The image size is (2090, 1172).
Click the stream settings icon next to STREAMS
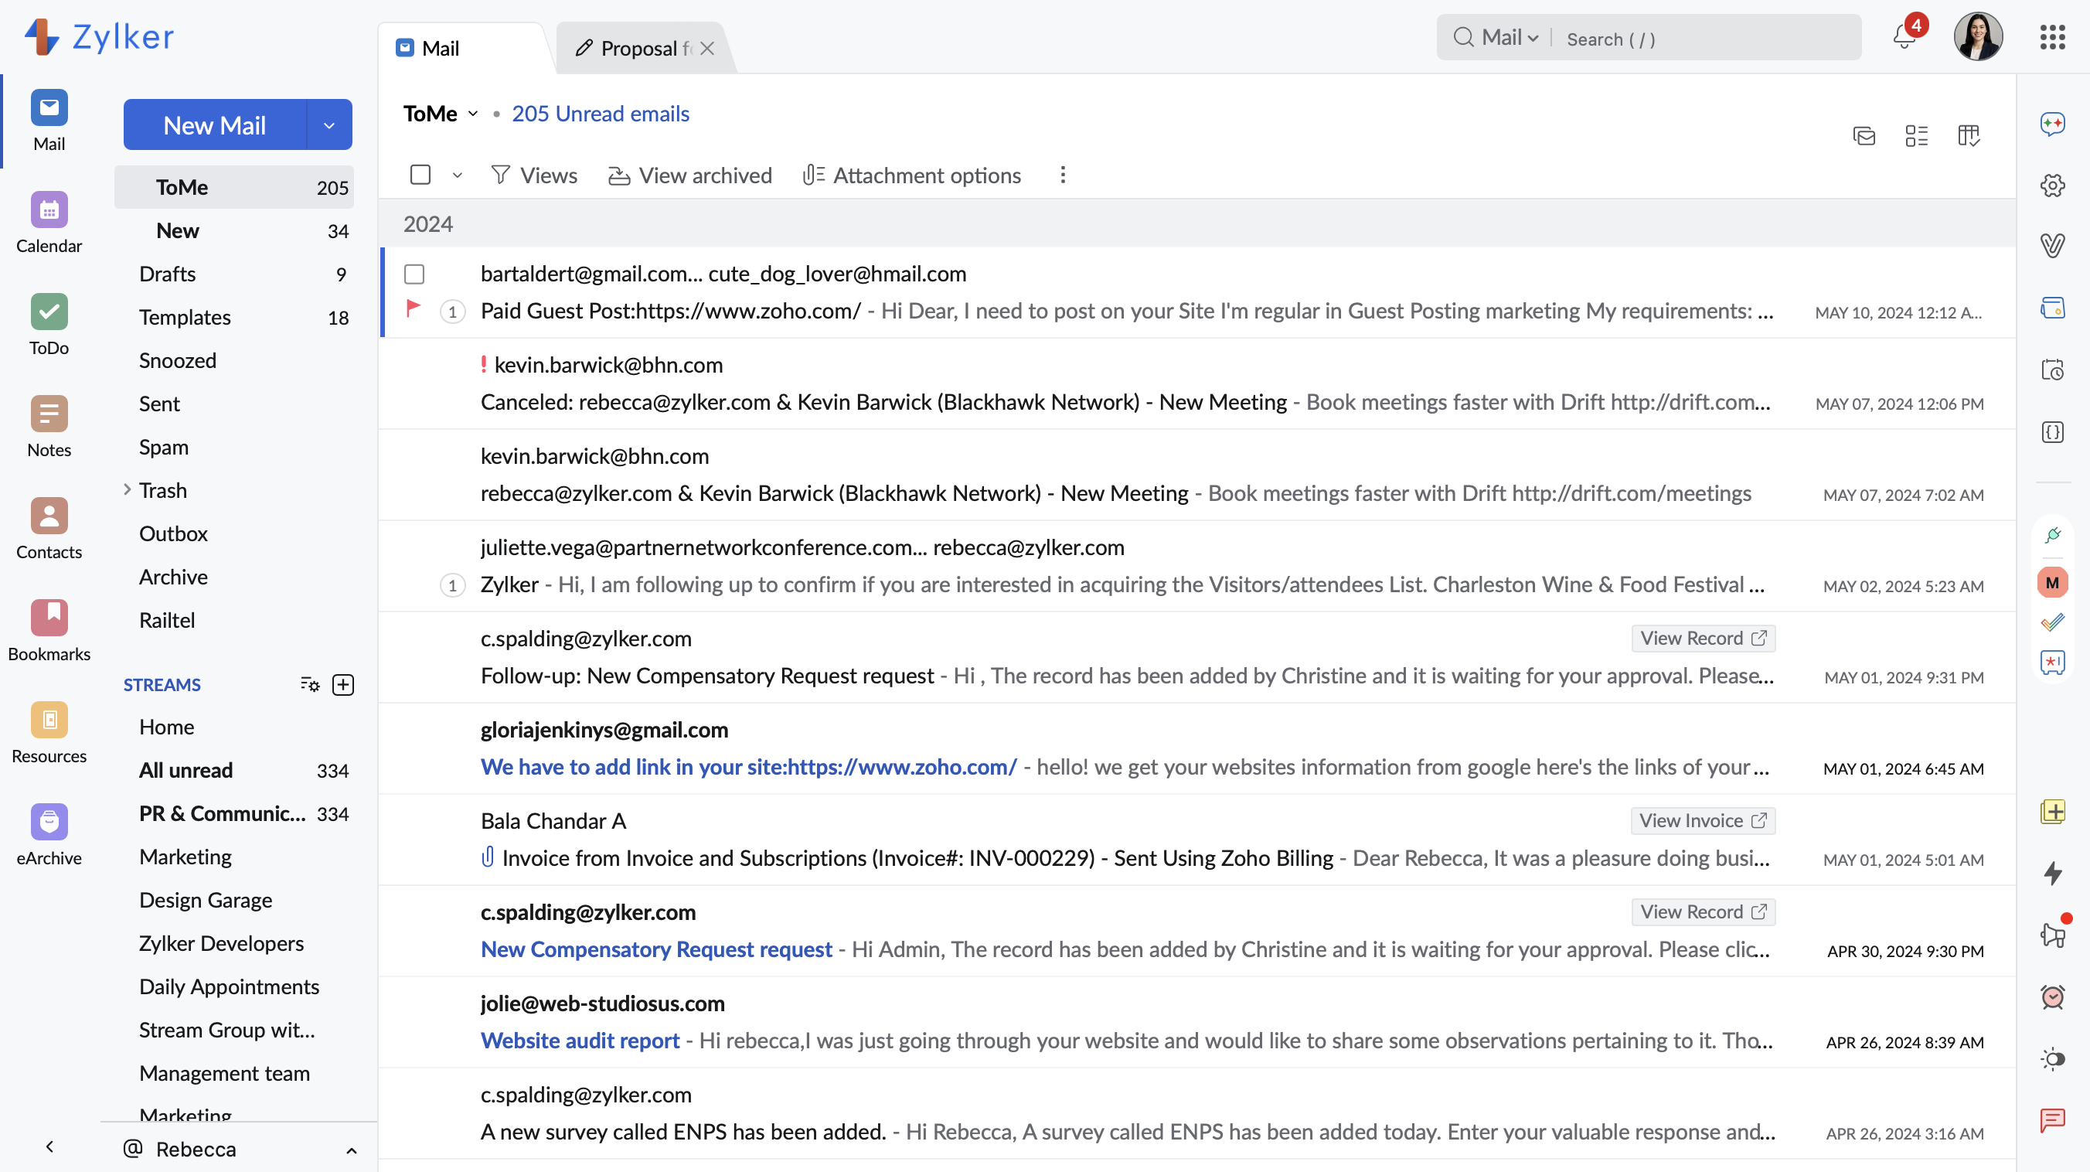pyautogui.click(x=310, y=685)
